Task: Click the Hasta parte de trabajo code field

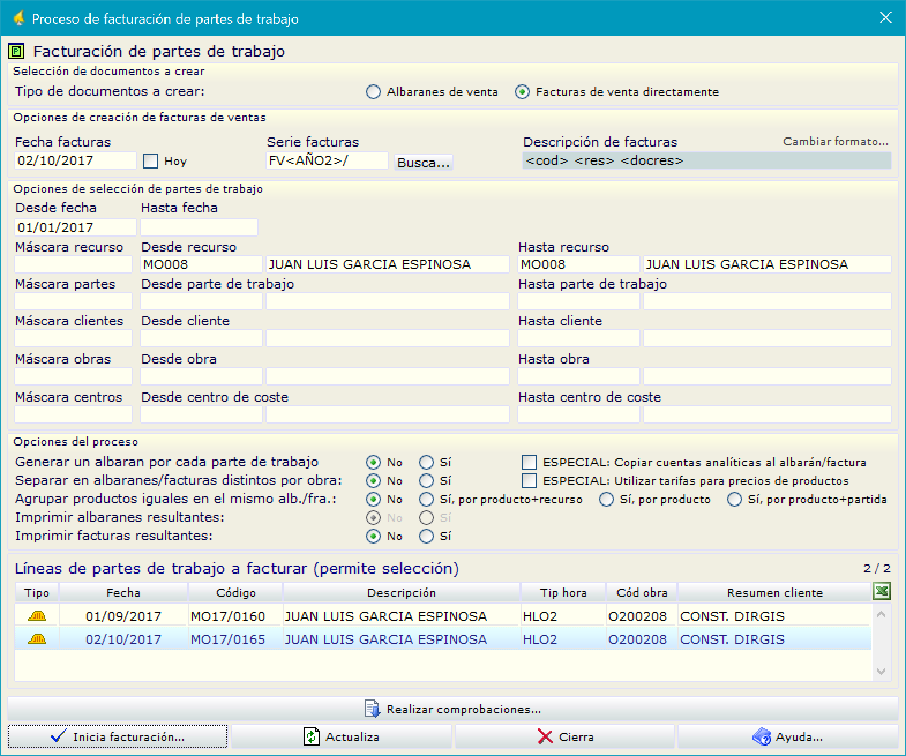Action: tap(579, 301)
